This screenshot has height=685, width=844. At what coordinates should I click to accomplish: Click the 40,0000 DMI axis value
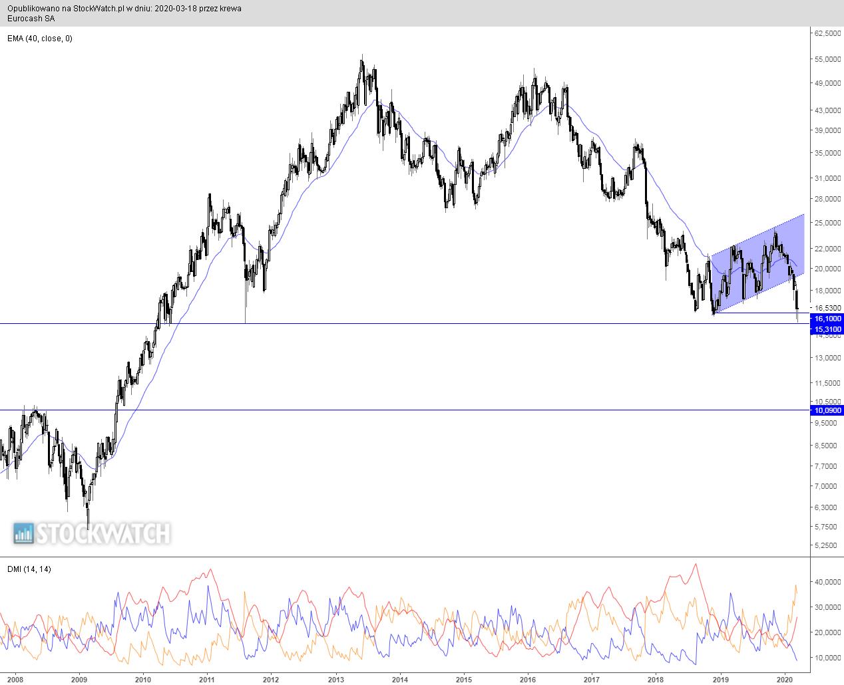coord(827,582)
